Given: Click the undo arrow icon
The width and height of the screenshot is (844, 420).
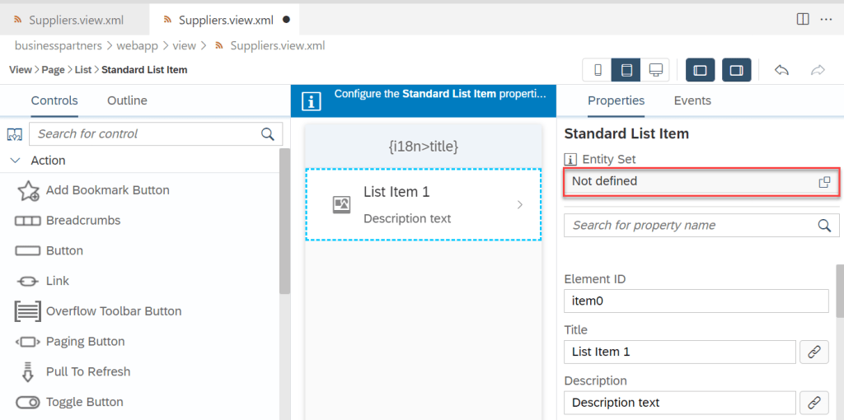Looking at the screenshot, I should pyautogui.click(x=781, y=70).
